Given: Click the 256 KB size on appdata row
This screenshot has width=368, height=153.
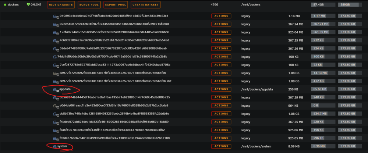Looking at the screenshot, I should pos(293,89).
